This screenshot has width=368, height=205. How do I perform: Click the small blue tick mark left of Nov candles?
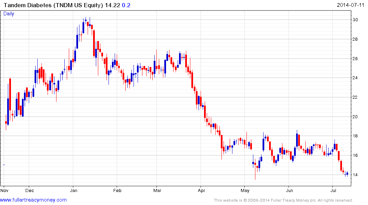pyautogui.click(x=4, y=165)
